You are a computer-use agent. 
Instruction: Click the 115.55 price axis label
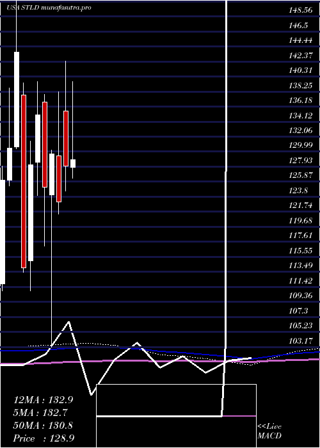coord(301,251)
